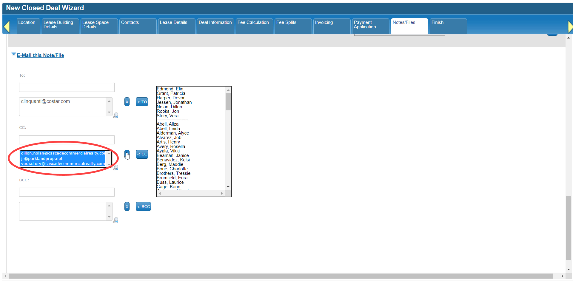Click lookup magnifier icon below To list
The image size is (573, 281).
[x=116, y=115]
